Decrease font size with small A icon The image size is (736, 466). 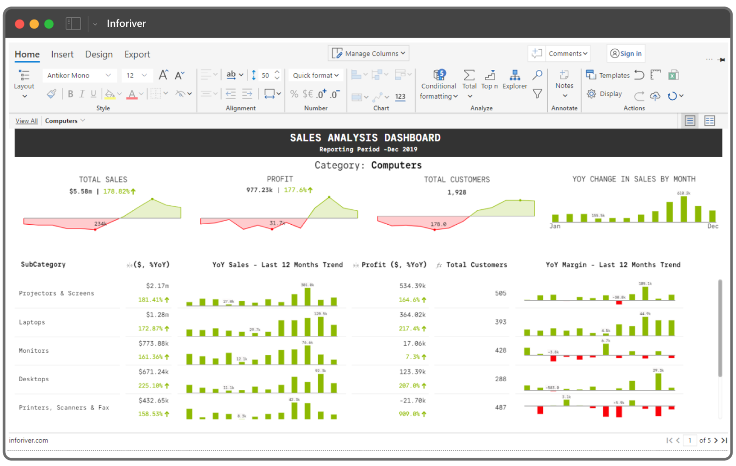pos(180,76)
